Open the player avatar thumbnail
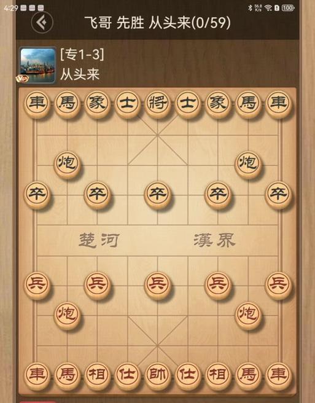Screen dimensions: 315x403 coord(38,65)
